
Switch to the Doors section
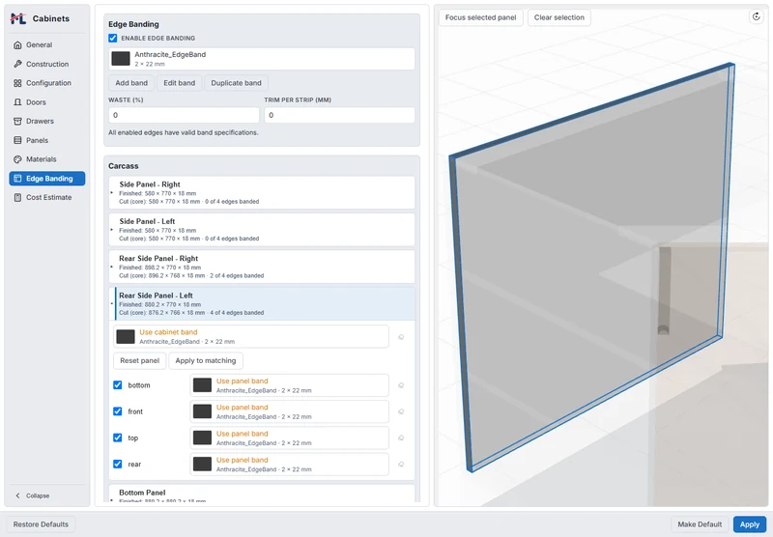[46, 102]
